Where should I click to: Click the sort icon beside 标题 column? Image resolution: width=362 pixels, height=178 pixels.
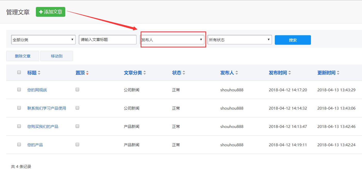[x=39, y=73]
